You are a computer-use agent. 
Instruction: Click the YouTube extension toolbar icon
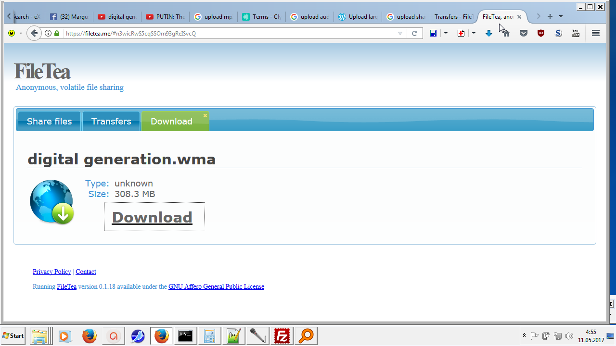tap(576, 33)
